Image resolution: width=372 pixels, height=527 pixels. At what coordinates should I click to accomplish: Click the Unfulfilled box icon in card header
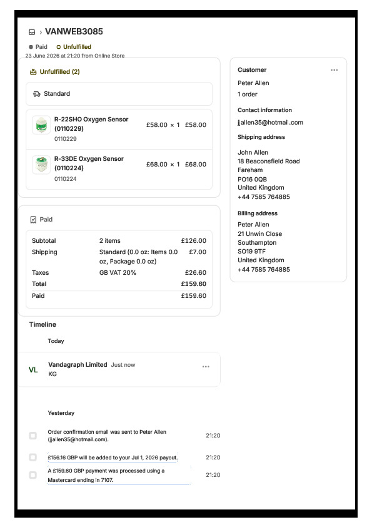pos(33,71)
